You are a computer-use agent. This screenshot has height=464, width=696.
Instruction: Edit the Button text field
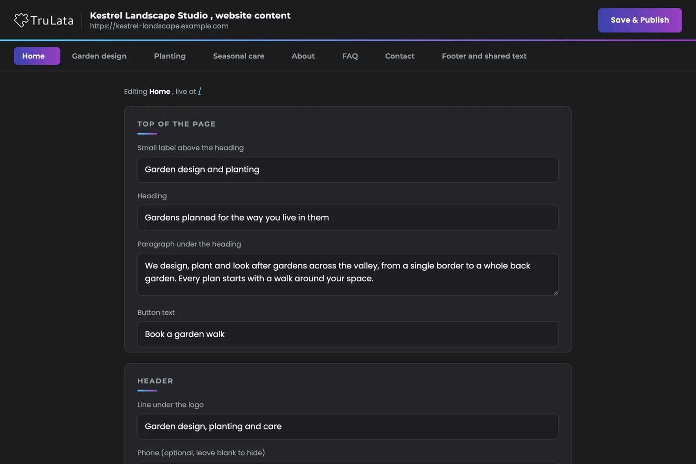coord(348,334)
